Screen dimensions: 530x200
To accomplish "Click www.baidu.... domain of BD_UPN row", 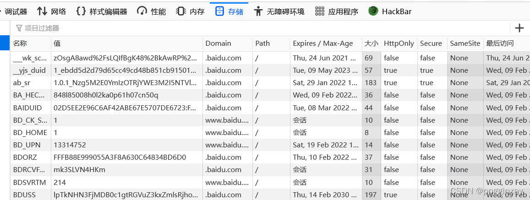I will point(227,145).
